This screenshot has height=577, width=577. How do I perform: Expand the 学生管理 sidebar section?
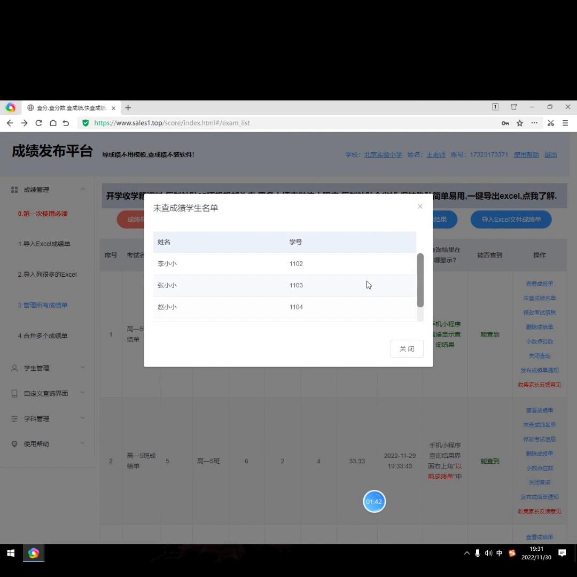(x=48, y=368)
